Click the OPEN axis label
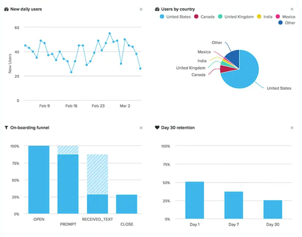Screen dimensions: 302x237 [x=39, y=219]
